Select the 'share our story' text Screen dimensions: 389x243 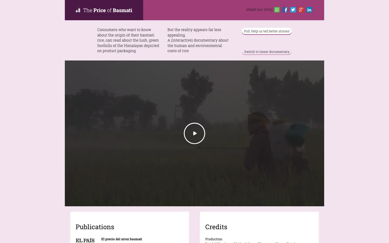[259, 9]
